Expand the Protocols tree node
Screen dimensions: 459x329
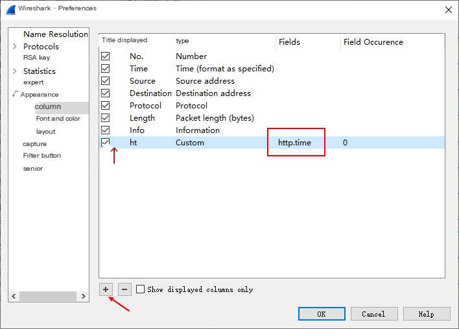pyautogui.click(x=15, y=46)
